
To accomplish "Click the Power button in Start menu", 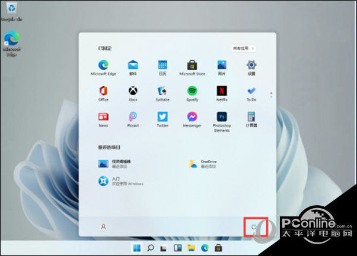I will [x=254, y=226].
